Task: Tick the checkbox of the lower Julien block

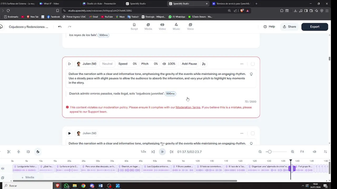Action: coord(253,133)
